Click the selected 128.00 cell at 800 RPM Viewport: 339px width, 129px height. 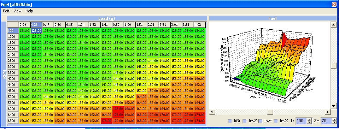(x=36, y=31)
